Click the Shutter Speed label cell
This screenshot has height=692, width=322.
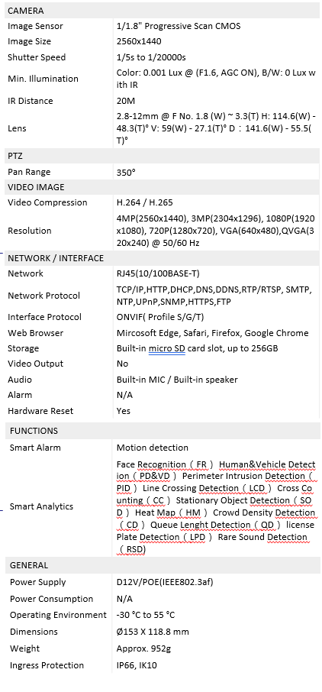pyautogui.click(x=59, y=57)
